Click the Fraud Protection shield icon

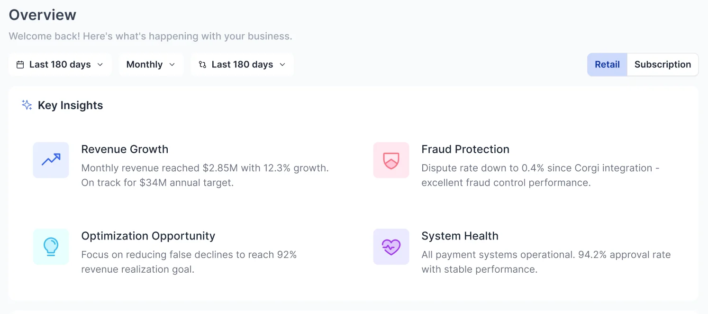click(391, 160)
